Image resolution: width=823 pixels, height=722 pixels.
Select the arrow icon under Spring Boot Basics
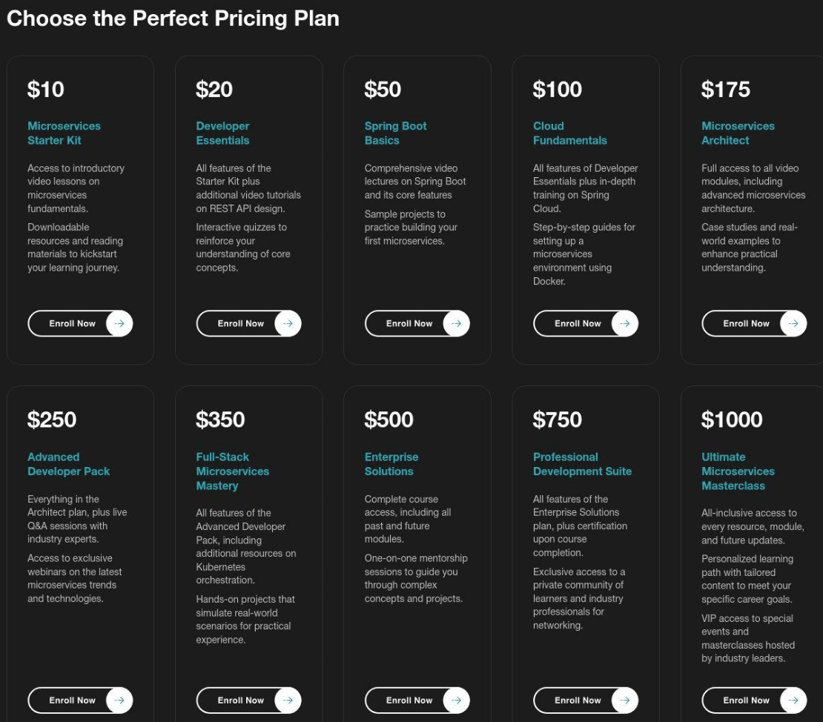pyautogui.click(x=456, y=323)
